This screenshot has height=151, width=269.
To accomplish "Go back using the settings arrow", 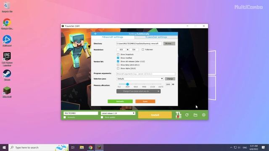I will click(x=95, y=34).
